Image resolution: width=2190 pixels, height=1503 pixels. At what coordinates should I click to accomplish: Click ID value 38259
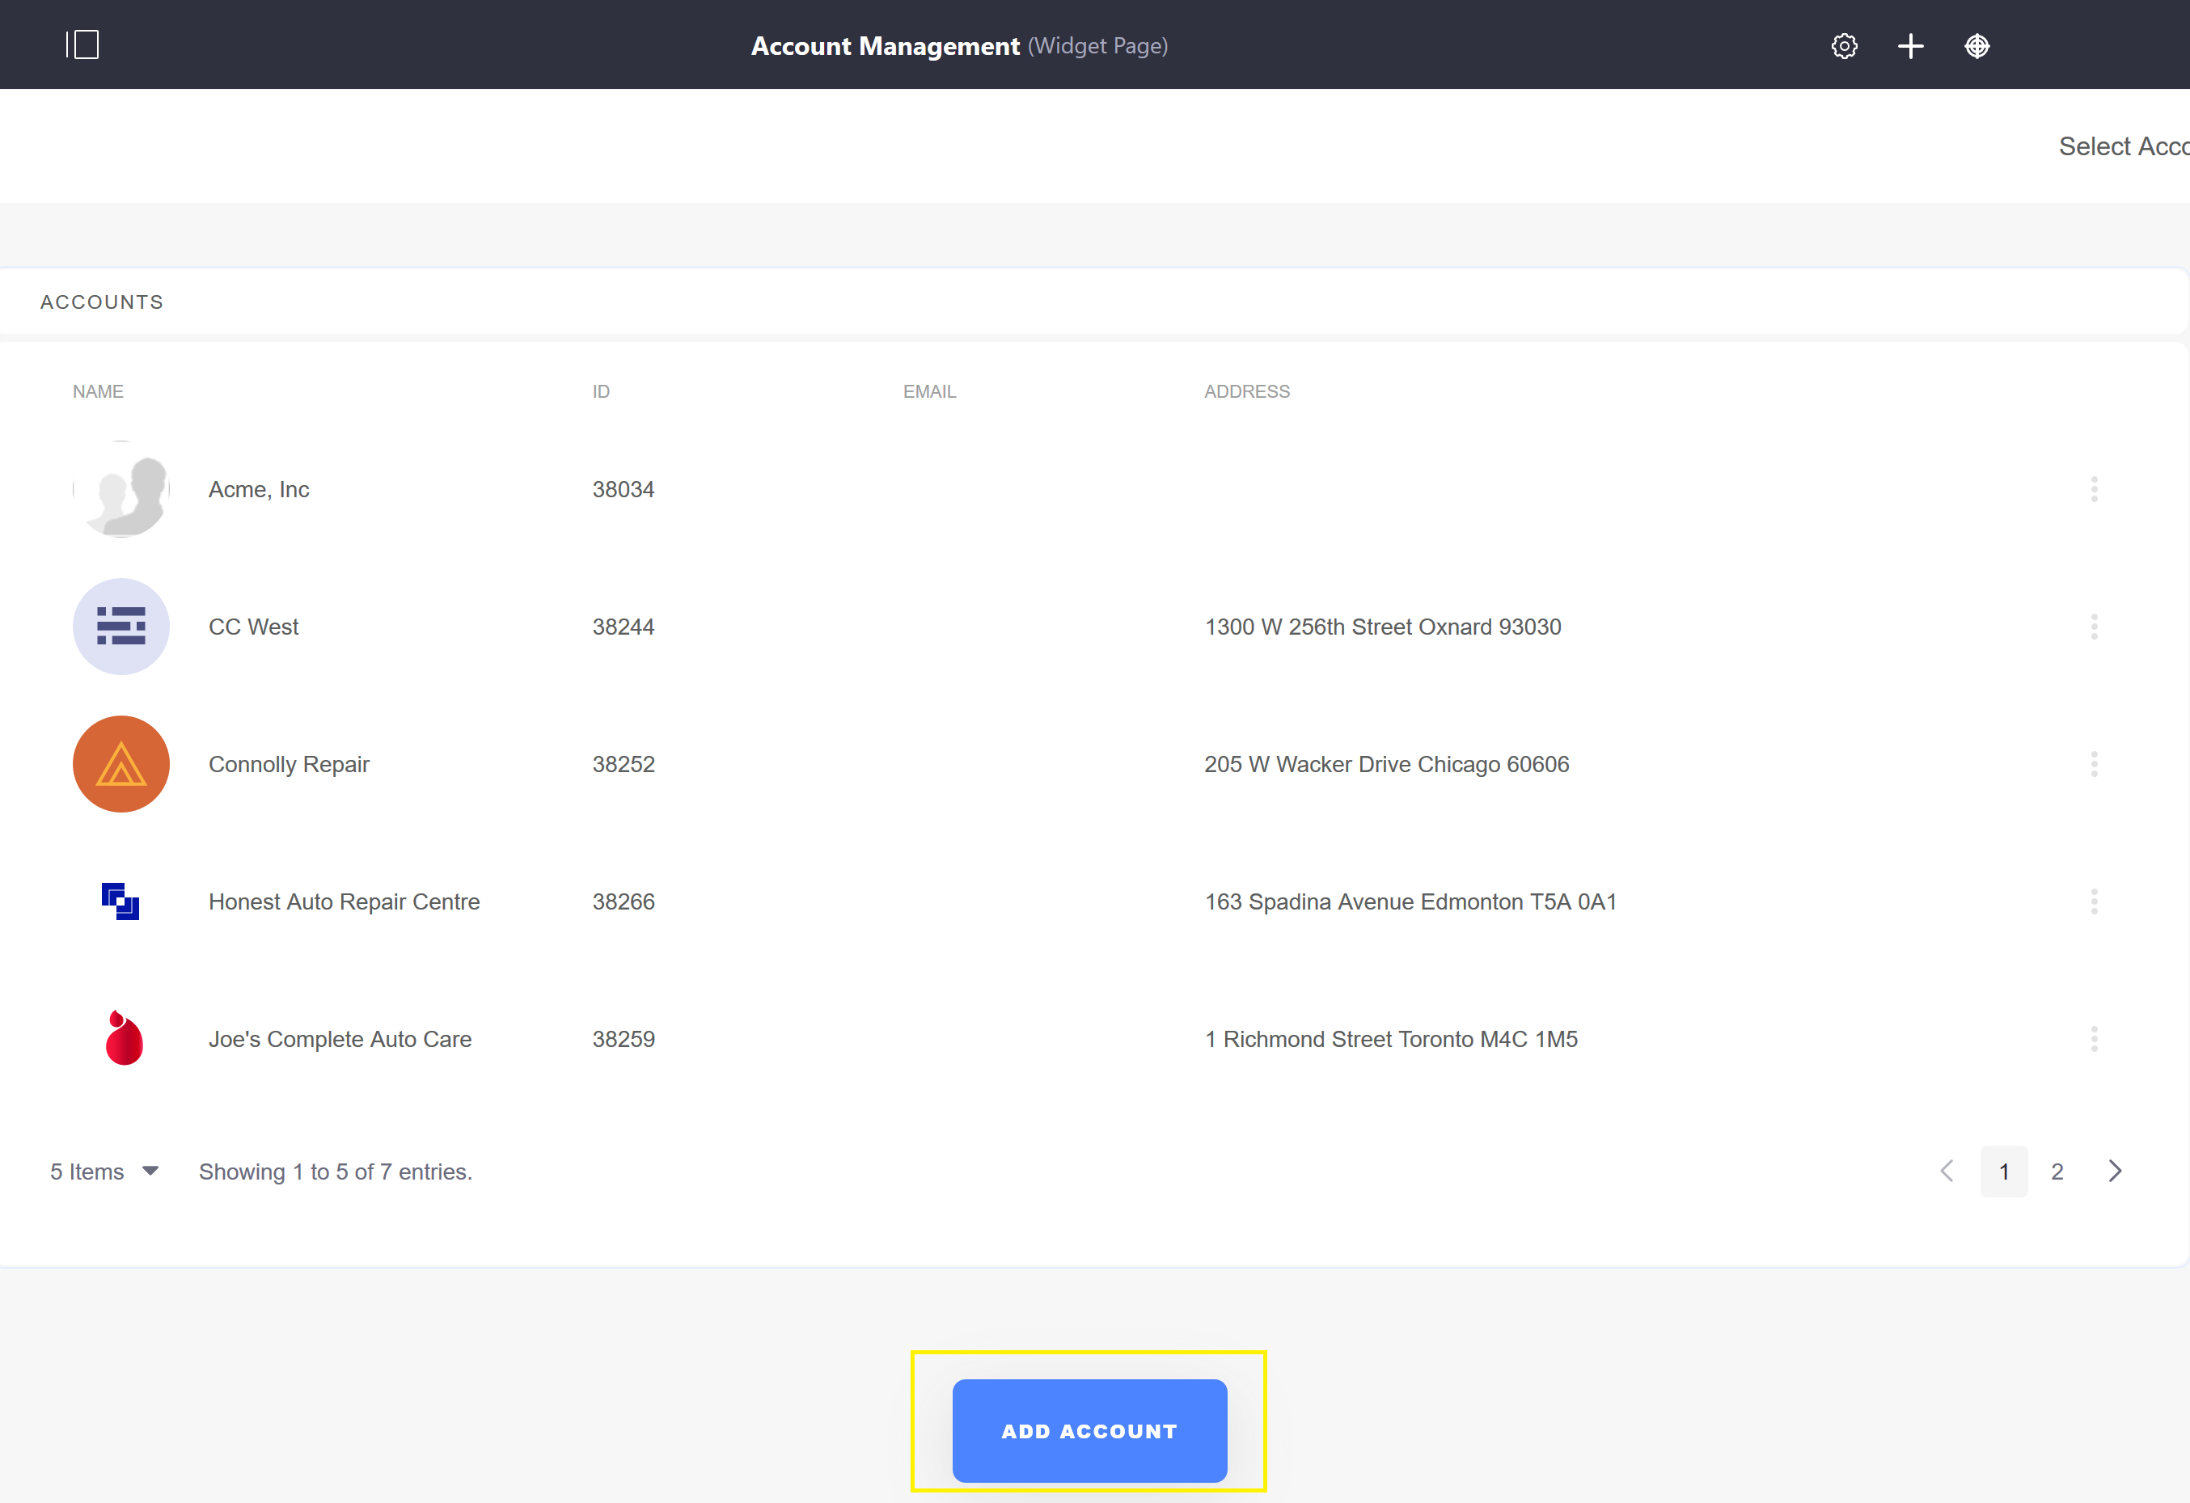(x=624, y=1040)
